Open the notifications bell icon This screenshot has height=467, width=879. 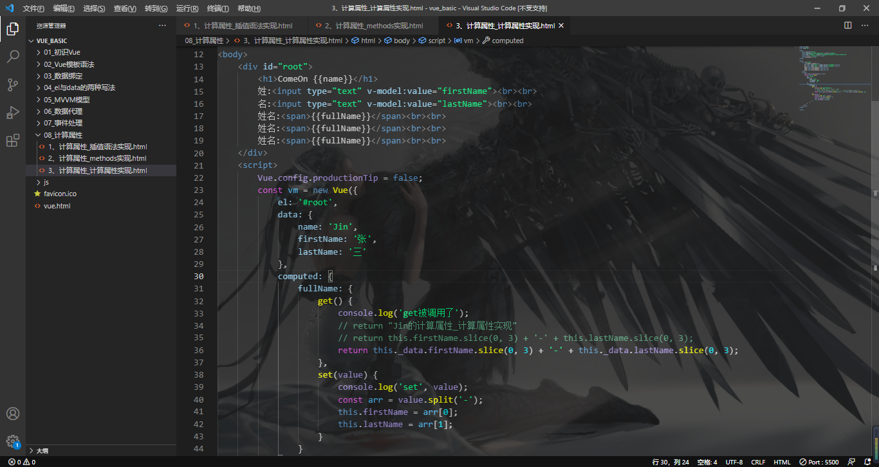pyautogui.click(x=867, y=462)
